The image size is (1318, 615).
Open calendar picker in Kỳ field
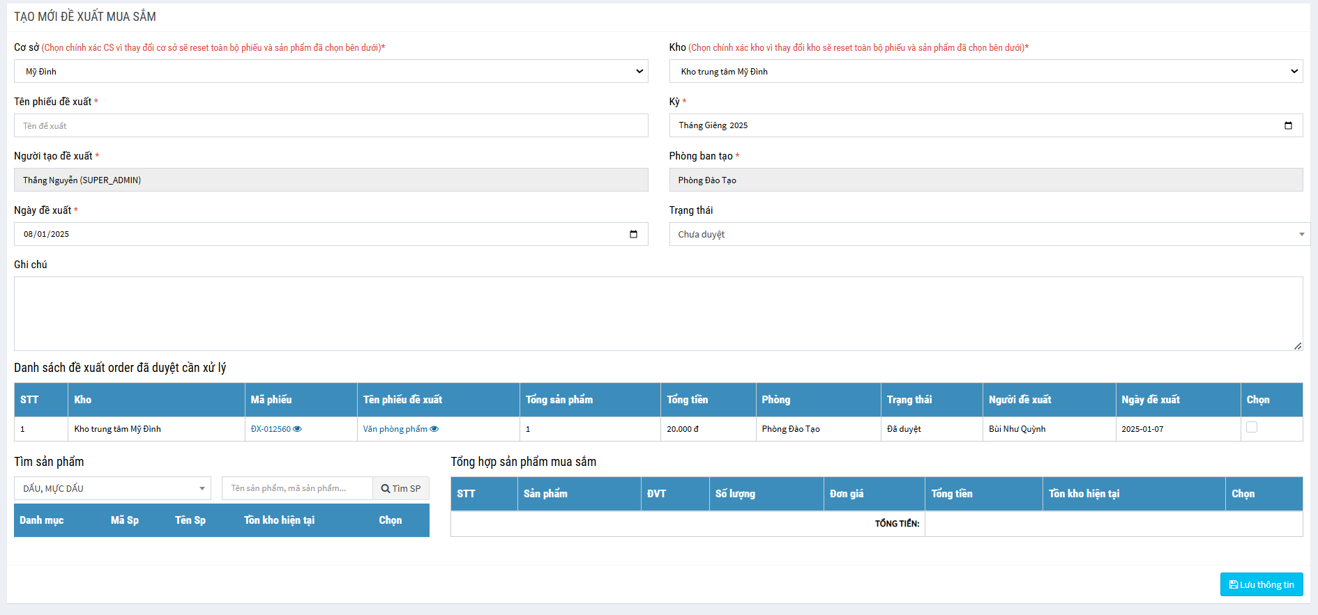click(1287, 125)
